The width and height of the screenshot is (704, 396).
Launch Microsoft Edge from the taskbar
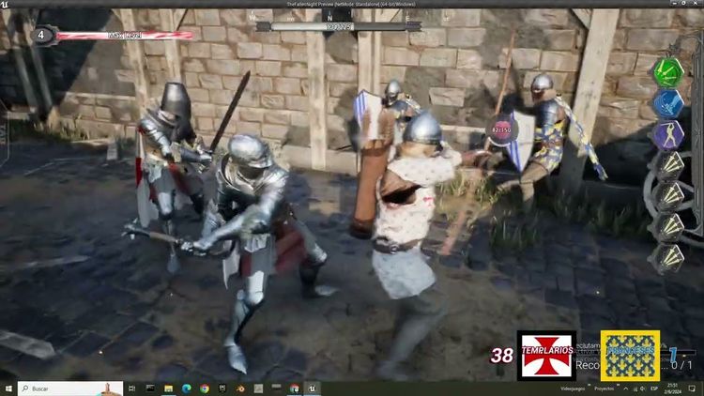pos(187,388)
